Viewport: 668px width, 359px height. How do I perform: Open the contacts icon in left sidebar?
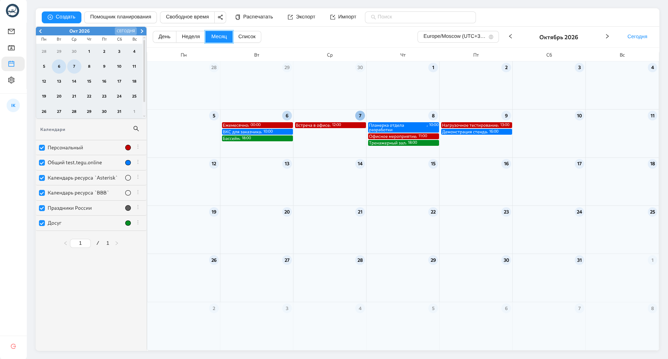[11, 48]
